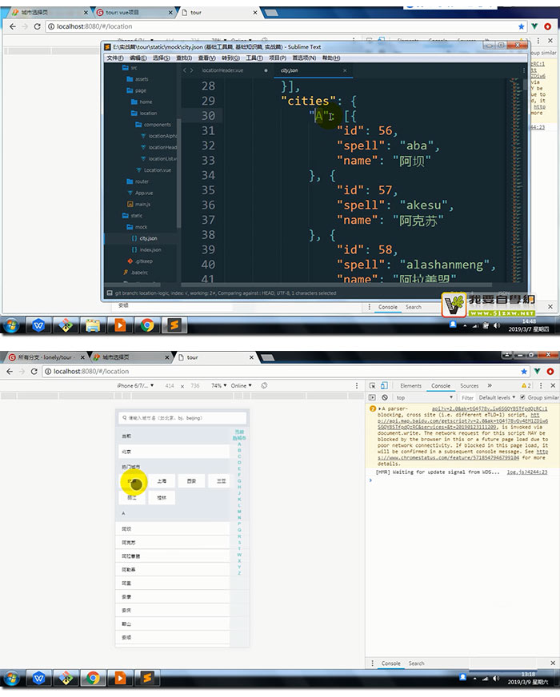This screenshot has width=560, height=697.
Task: Open index.json in the Sublime sidebar
Action: [x=146, y=250]
